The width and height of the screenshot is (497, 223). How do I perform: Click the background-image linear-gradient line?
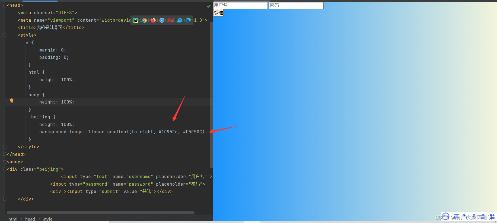[123, 132]
